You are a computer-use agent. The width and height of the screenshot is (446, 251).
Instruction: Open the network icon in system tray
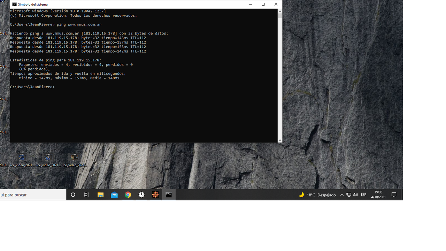348,195
